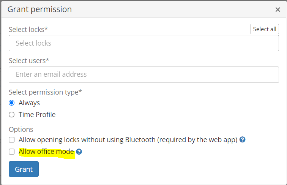Click the Enter an email address field
This screenshot has width=287, height=185.
pos(144,74)
